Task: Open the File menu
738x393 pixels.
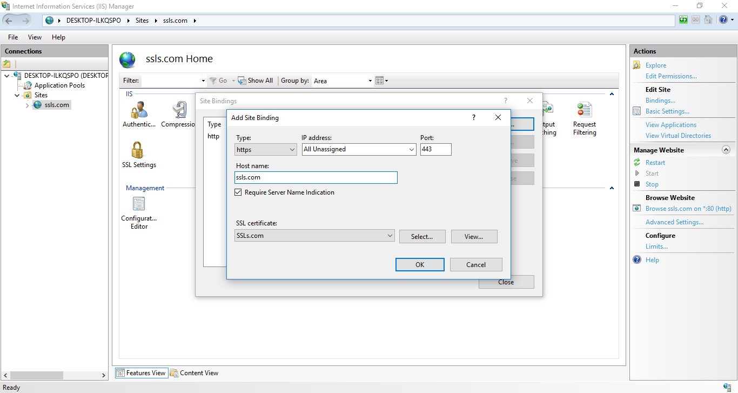Action: point(13,37)
